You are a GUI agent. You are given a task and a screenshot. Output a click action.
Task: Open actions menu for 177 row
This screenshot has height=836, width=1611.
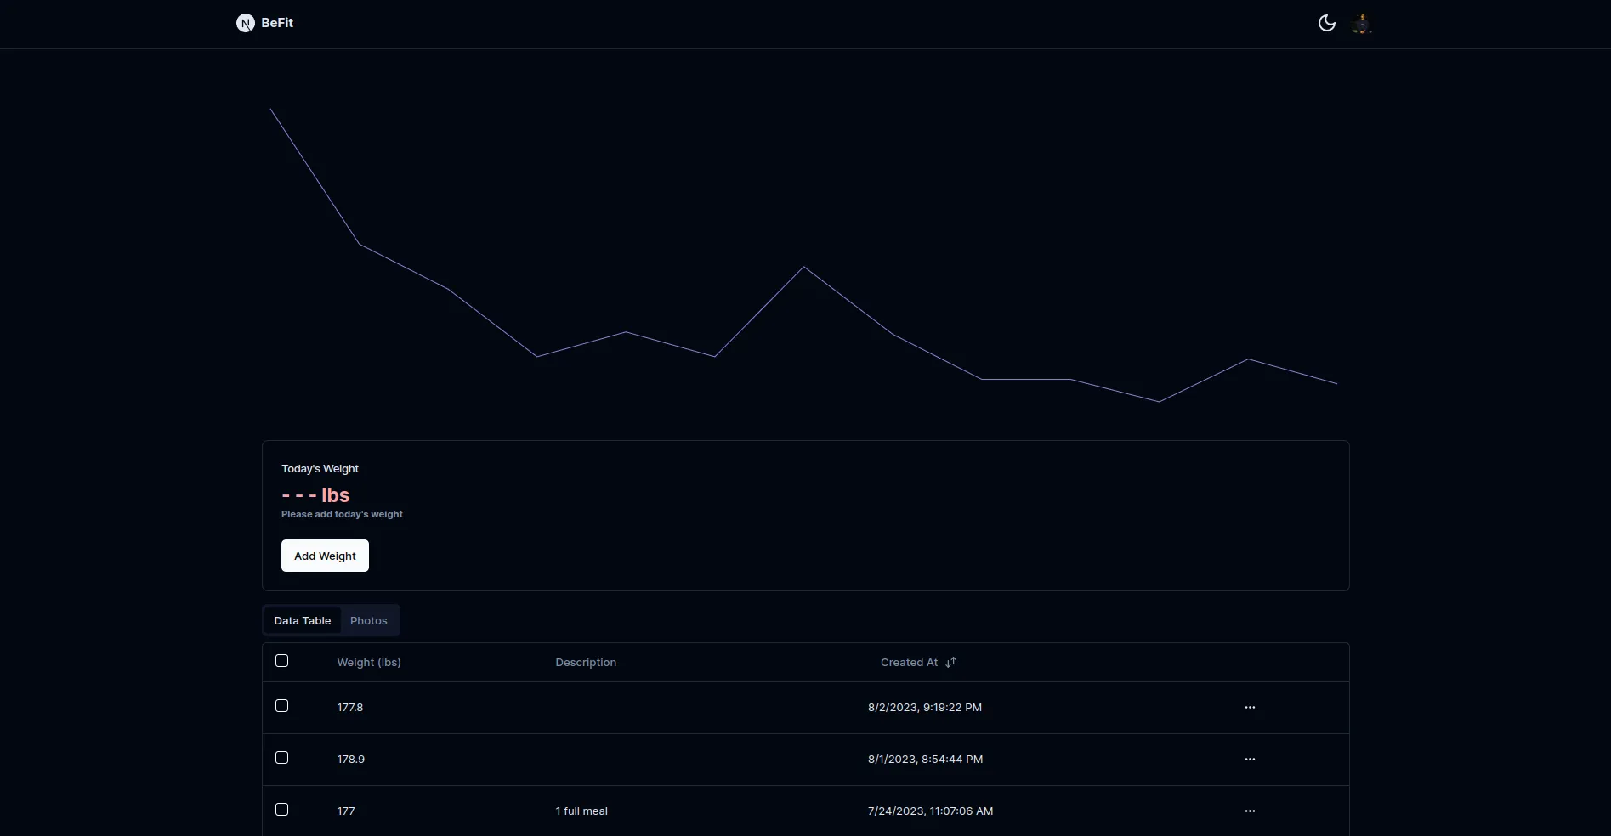1250,811
